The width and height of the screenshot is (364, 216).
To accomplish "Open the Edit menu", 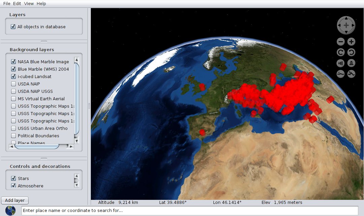I will click(17, 3).
